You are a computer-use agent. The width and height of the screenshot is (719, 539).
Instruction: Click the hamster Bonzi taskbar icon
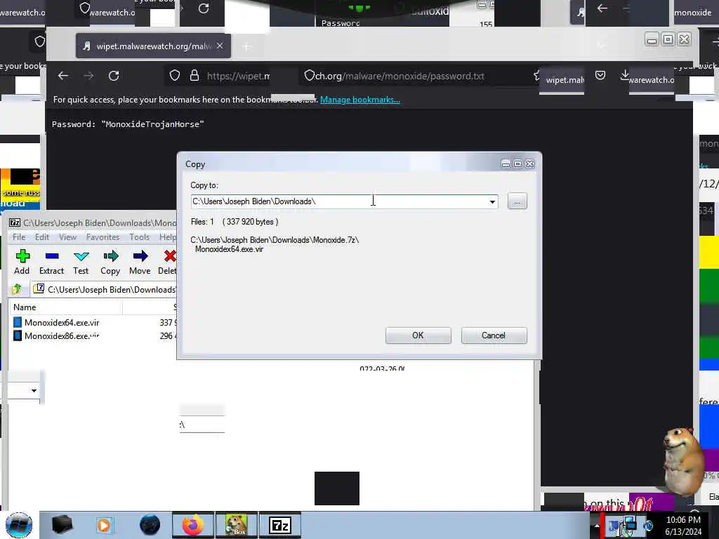pos(237,525)
